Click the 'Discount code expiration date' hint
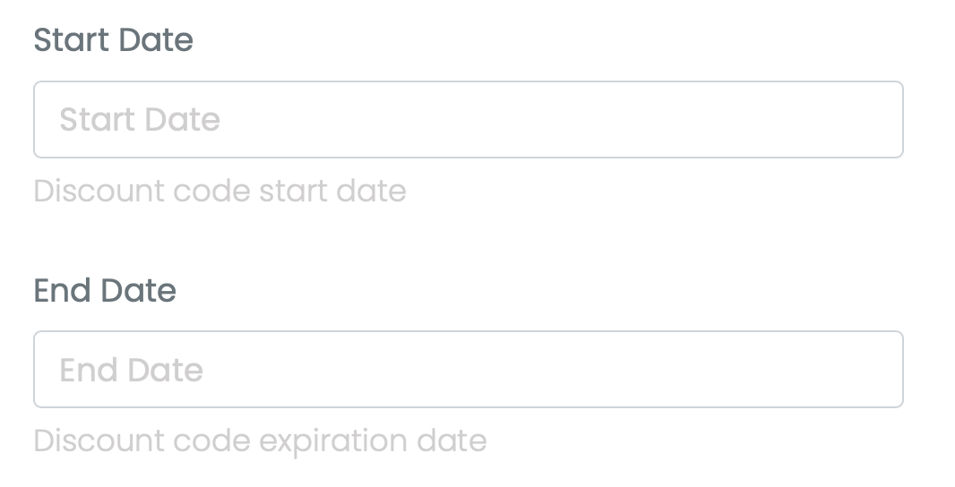 260,440
